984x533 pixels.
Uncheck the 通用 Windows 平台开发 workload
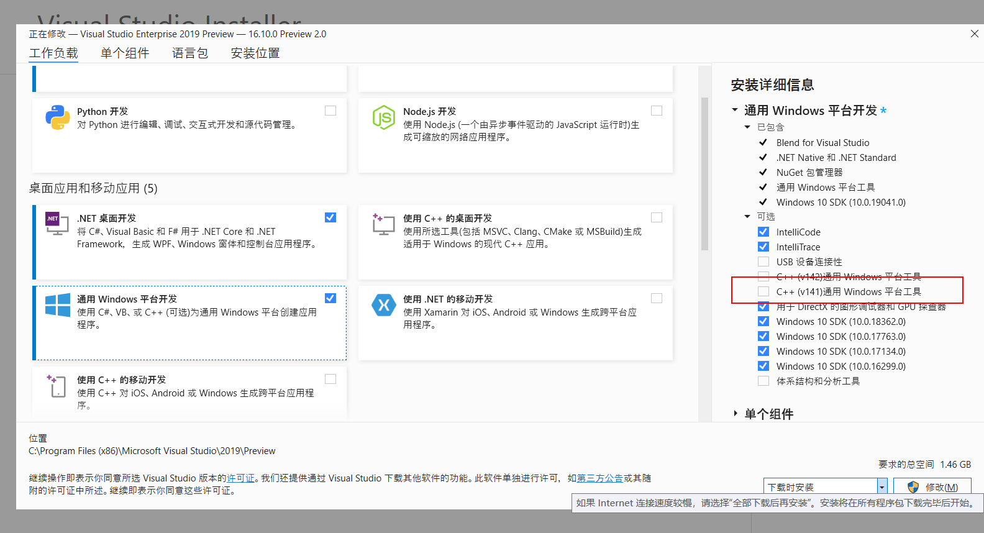330,298
